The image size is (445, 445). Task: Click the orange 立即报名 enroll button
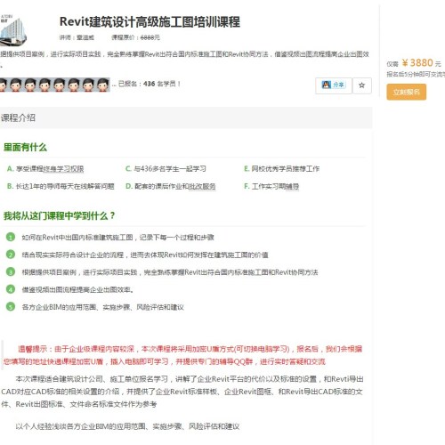coord(406,92)
